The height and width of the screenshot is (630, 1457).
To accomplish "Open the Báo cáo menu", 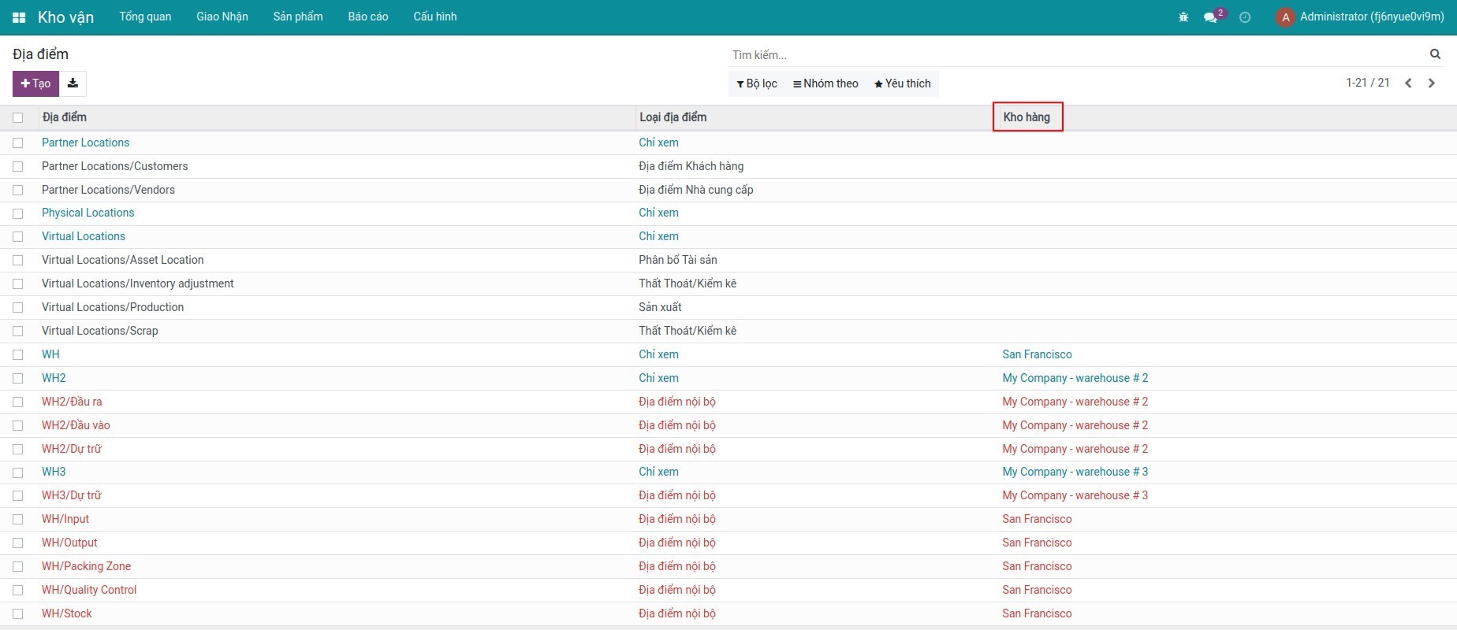I will (x=368, y=17).
